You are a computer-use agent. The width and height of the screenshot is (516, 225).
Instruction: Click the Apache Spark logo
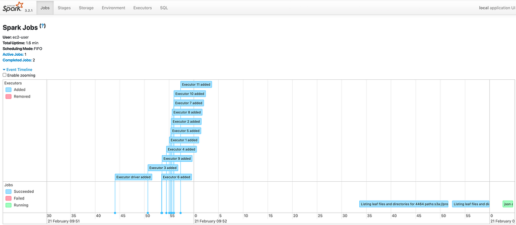click(13, 7)
